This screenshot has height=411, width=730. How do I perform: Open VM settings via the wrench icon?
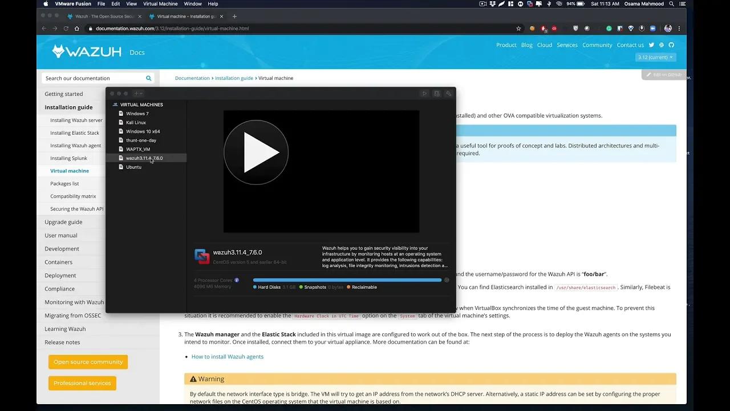tap(449, 93)
